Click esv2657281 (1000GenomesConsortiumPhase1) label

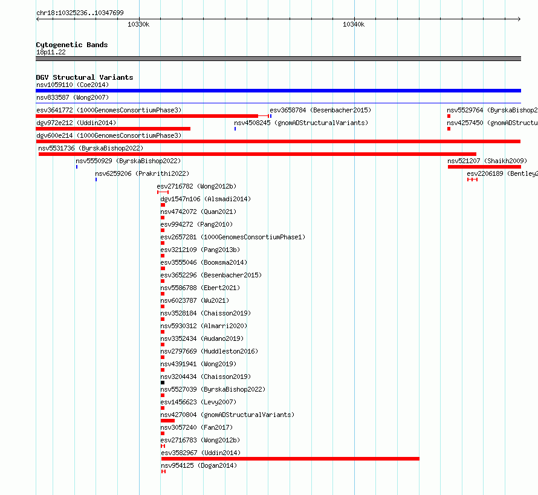tap(233, 237)
